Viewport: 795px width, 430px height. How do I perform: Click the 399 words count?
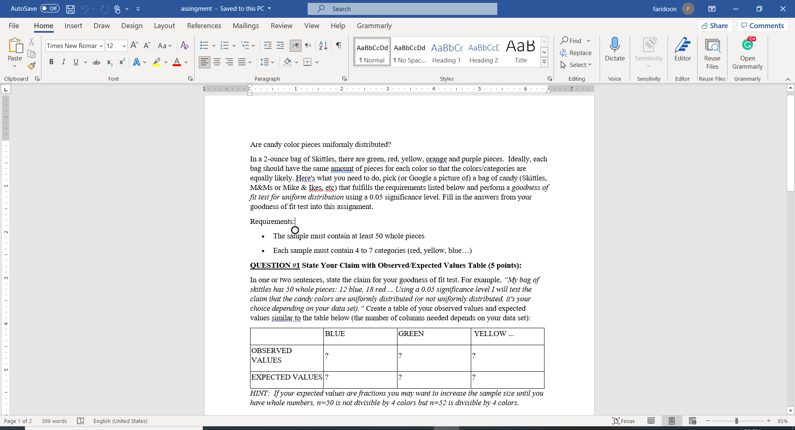[x=54, y=421]
